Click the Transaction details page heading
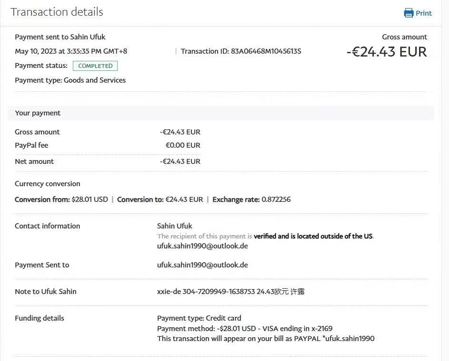 [x=57, y=12]
